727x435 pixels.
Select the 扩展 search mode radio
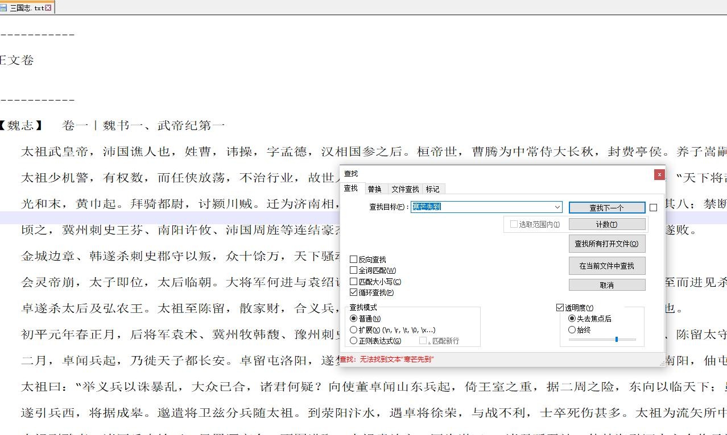click(x=354, y=330)
